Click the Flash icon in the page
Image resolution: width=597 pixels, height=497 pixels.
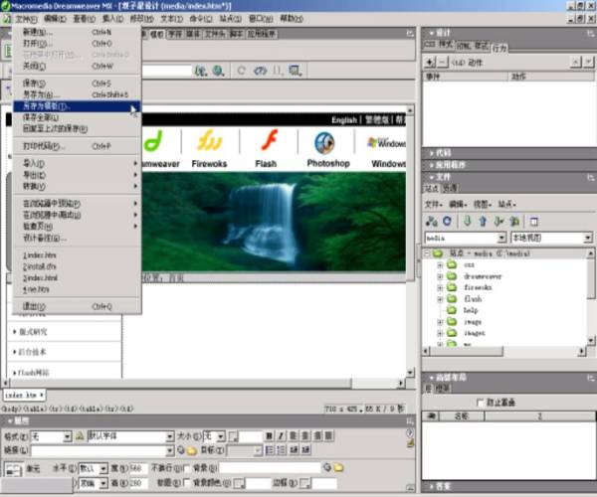tap(270, 141)
